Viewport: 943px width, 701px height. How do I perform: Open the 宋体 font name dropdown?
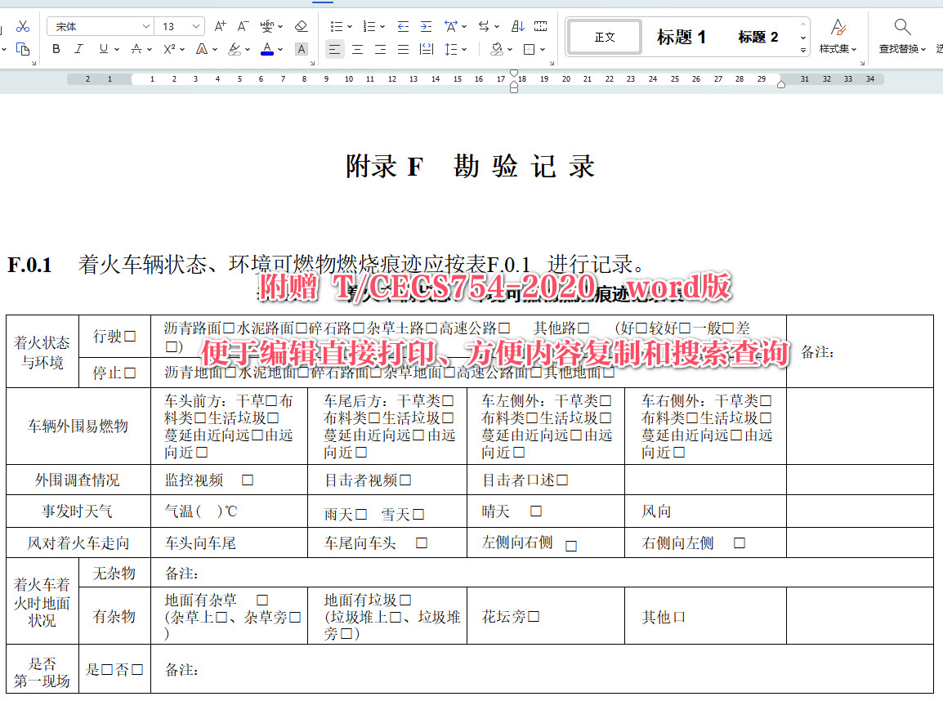[145, 25]
